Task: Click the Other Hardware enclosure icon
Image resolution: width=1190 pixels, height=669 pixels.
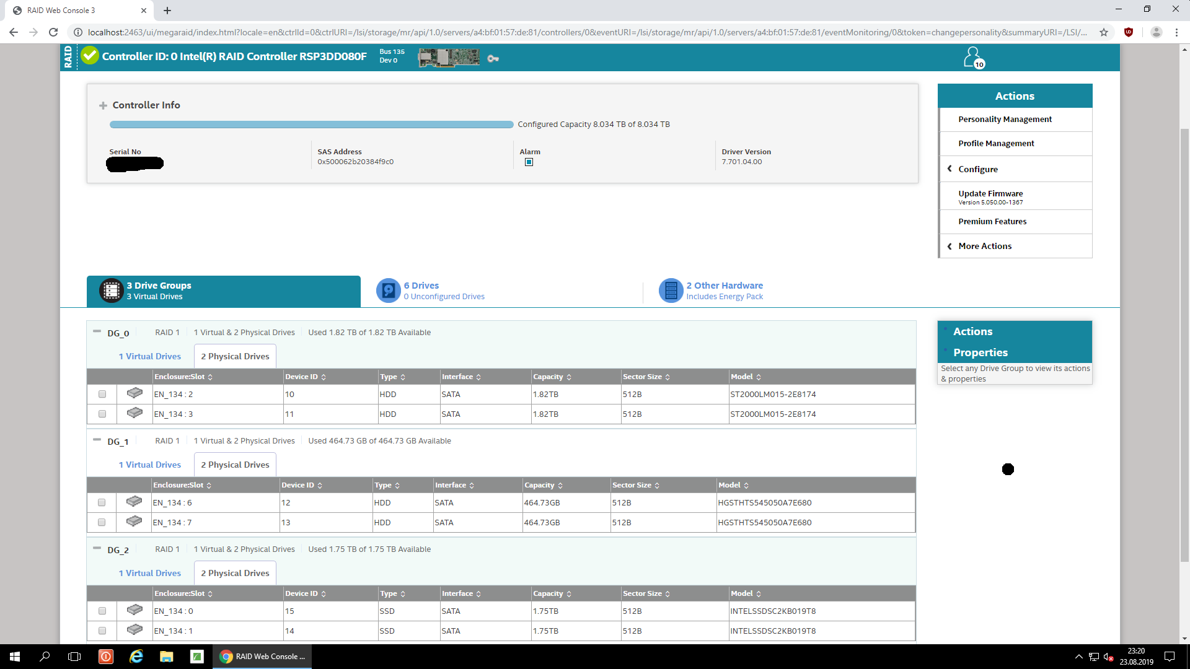Action: tap(671, 291)
